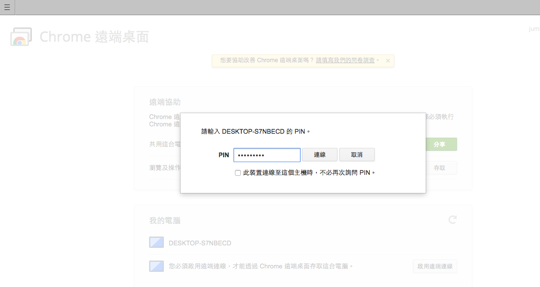The height and width of the screenshot is (287, 540).
Task: Click the computer icon beside the enable-remote-connection message
Action: coord(156,266)
